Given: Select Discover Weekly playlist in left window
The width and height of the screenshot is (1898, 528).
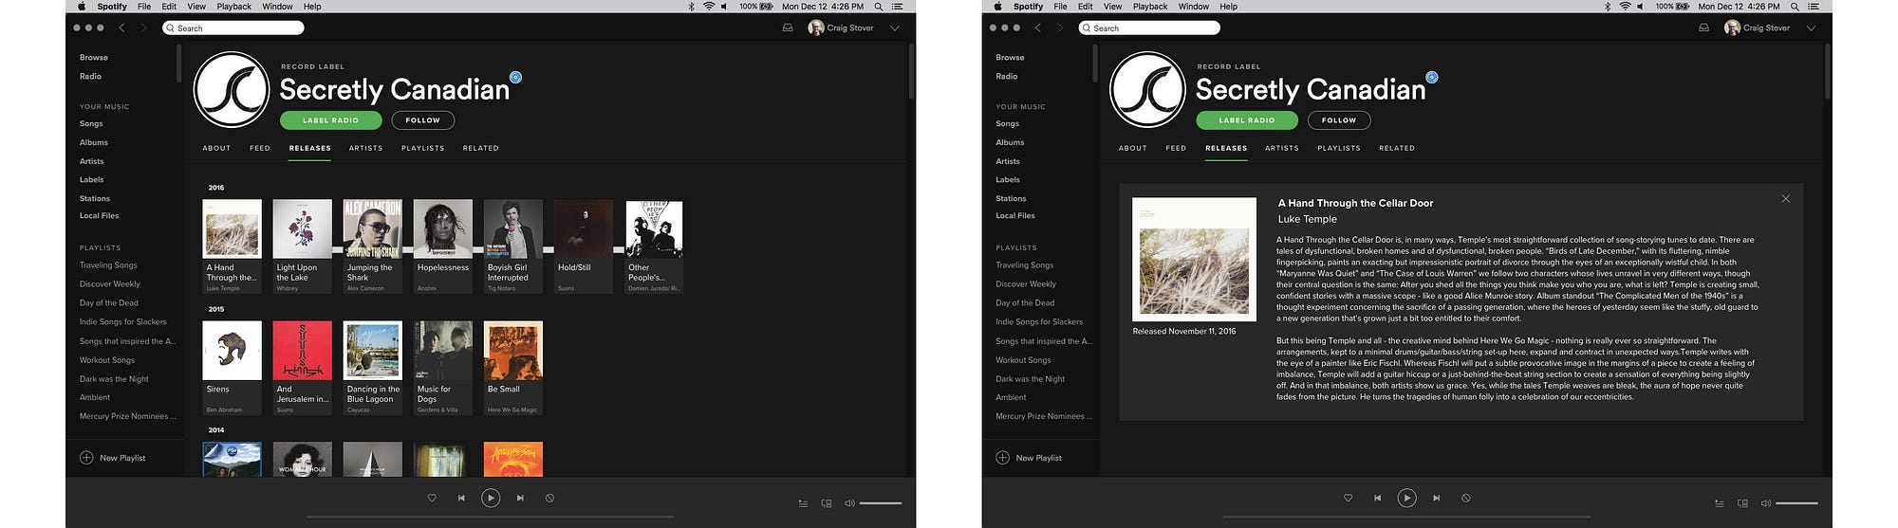Looking at the screenshot, I should point(109,283).
